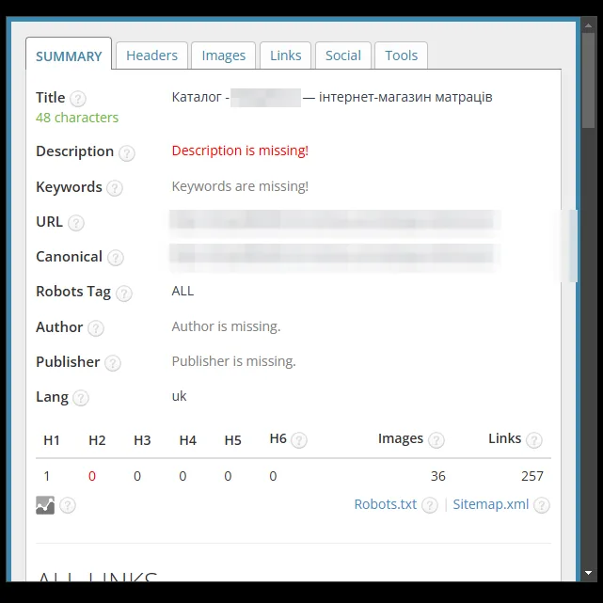Click the help icon next to Canonical
Screen dimensions: 603x603
click(116, 258)
